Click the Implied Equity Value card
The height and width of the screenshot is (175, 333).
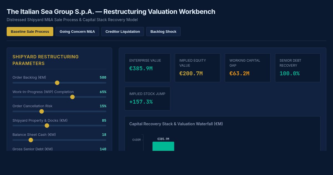[198, 68]
